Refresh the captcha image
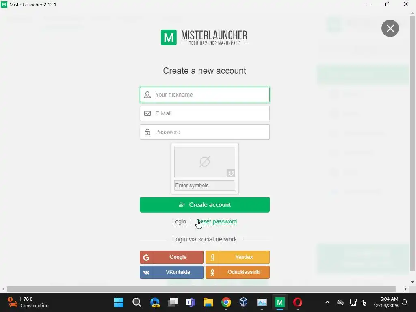 (x=231, y=173)
